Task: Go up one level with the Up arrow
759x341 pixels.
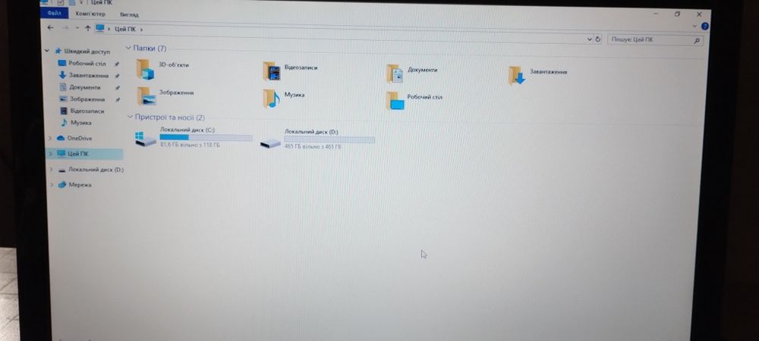Action: pos(87,28)
